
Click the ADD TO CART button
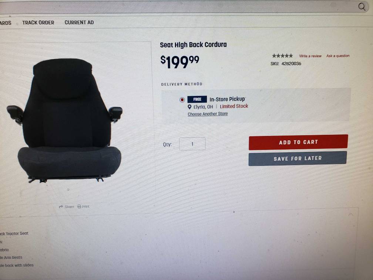pyautogui.click(x=298, y=142)
